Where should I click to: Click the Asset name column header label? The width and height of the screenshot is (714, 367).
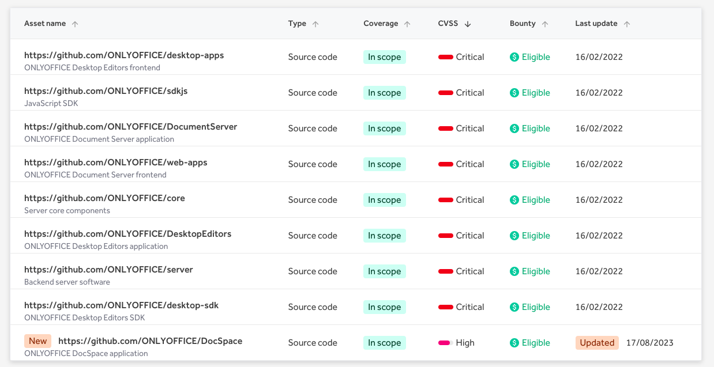click(x=45, y=24)
